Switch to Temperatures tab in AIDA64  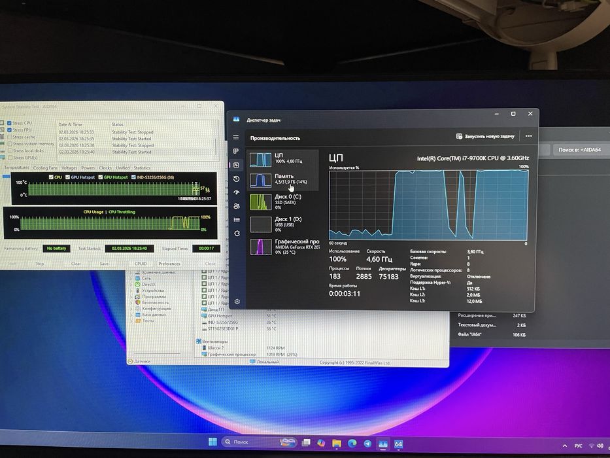16,167
